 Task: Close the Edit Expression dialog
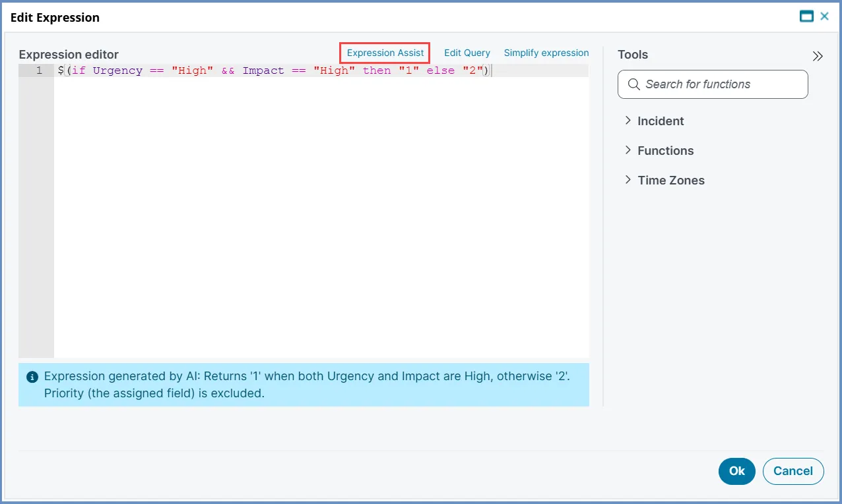(824, 17)
